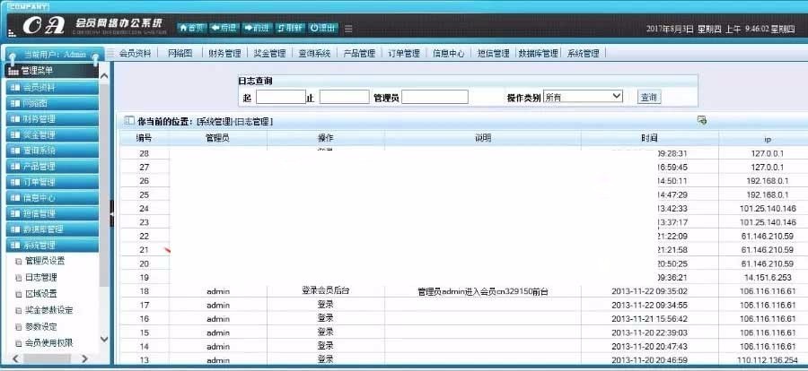The image size is (808, 371).
Task: Click sidebar horizontal scroll left arrow
Action: 15,358
